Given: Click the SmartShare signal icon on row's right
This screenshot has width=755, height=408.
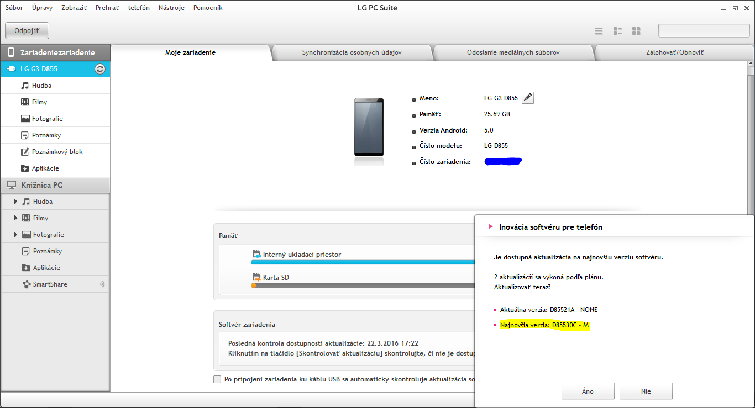Looking at the screenshot, I should click(102, 284).
